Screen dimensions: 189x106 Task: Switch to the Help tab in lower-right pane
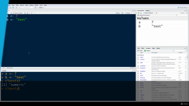point(153,48)
